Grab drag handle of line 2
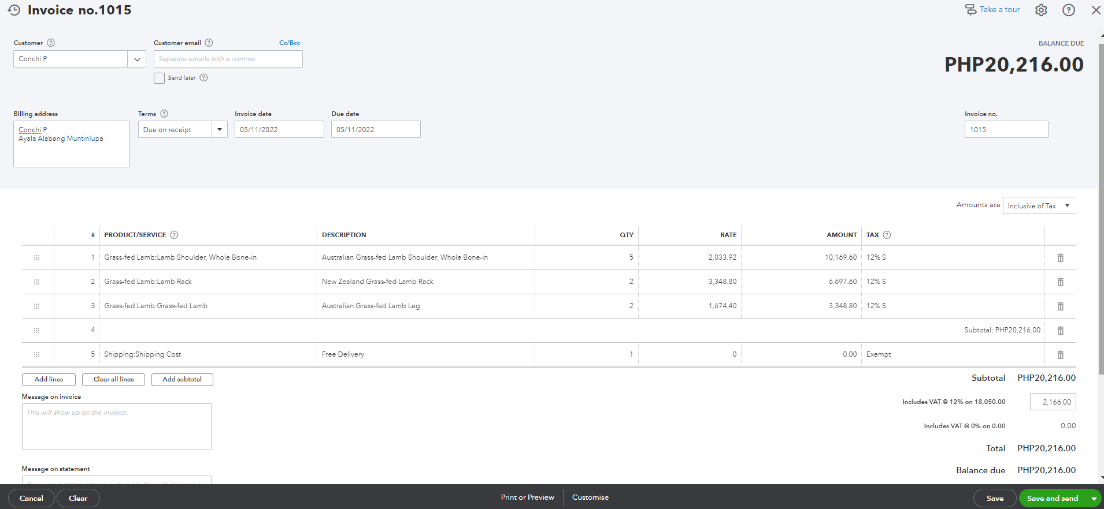Viewport: 1104px width, 509px height. tap(37, 282)
